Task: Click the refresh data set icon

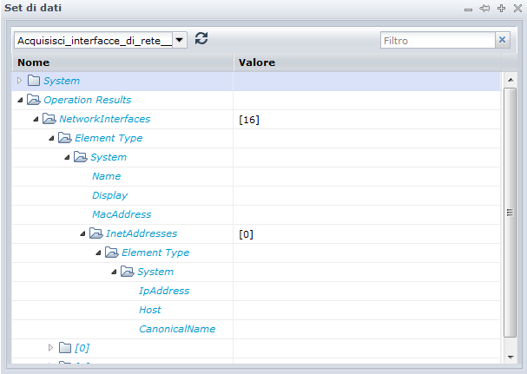Action: coord(201,39)
